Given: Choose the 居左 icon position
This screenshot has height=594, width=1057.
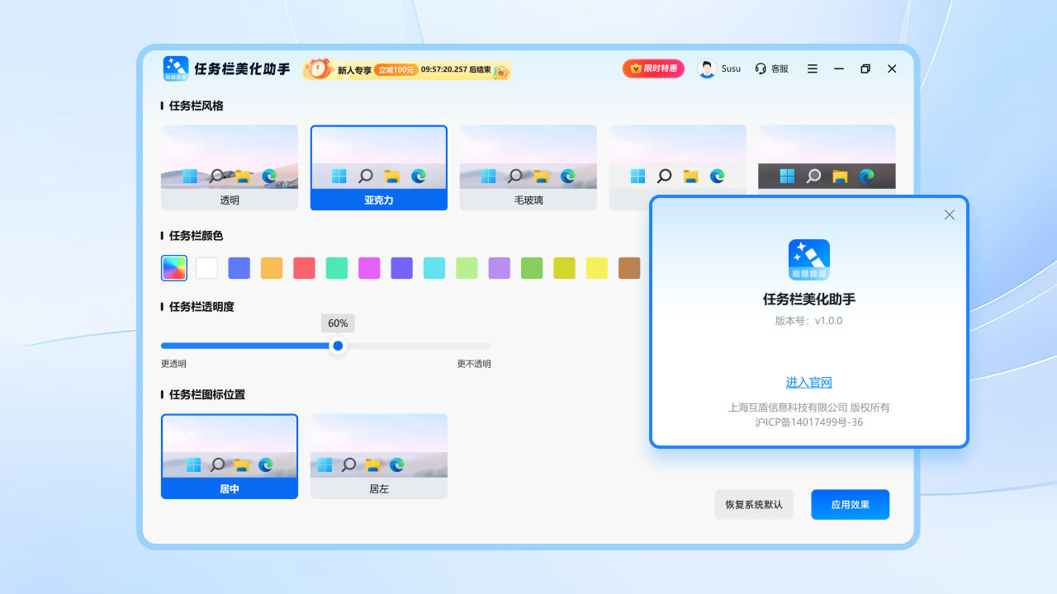Looking at the screenshot, I should point(378,456).
